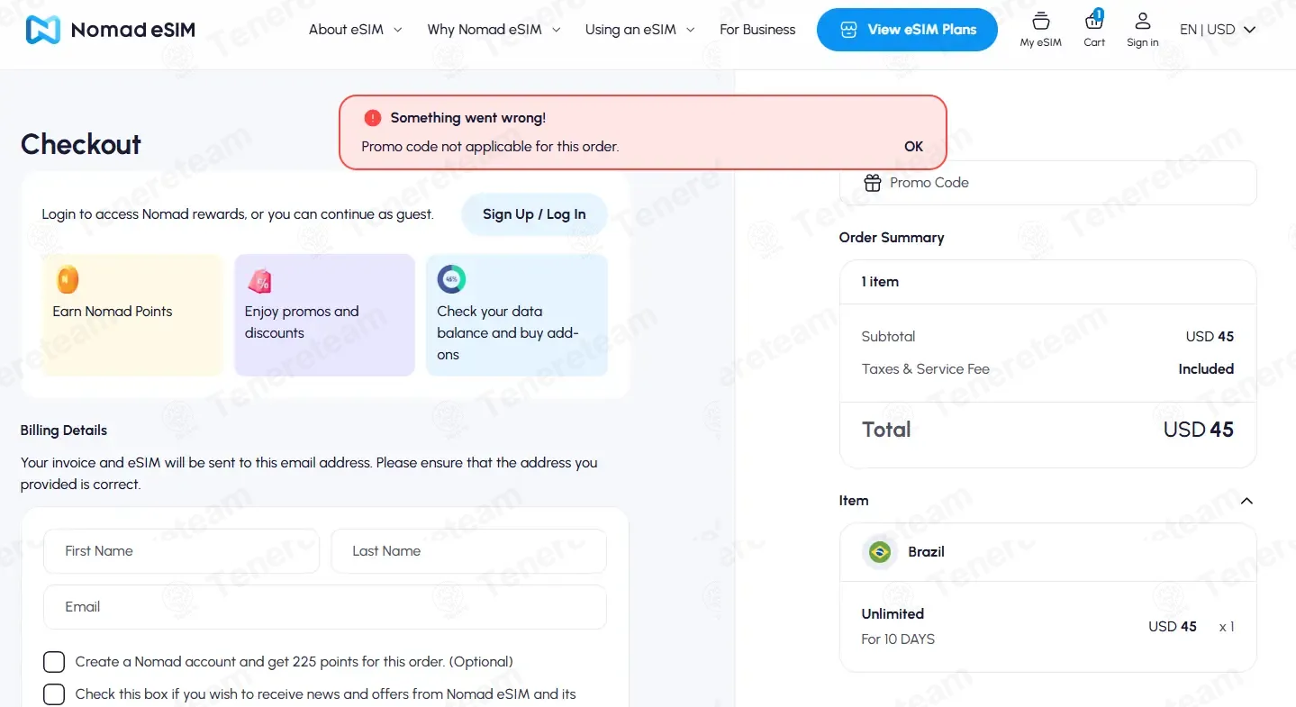
Task: Click the First Name field
Action: click(x=181, y=551)
